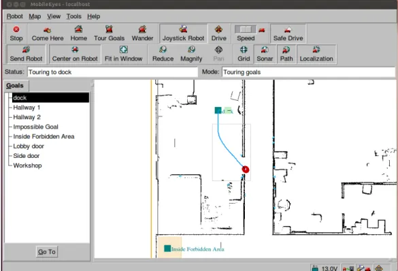
Task: Select Hallway 1 in goals list
Action: point(27,108)
